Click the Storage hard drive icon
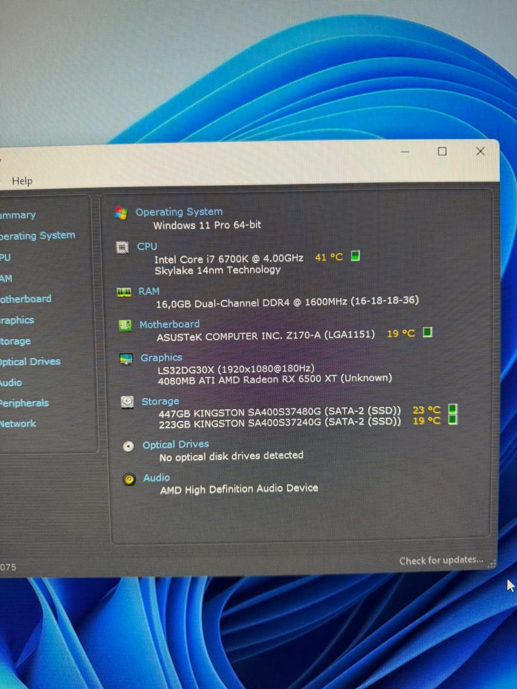 [127, 402]
